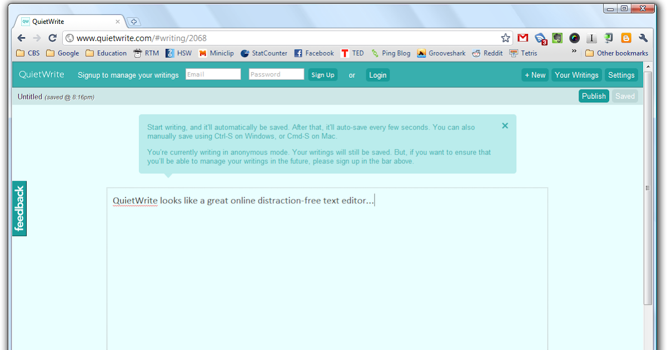Open the Facebook bookmark
This screenshot has width=667, height=350.
coord(314,53)
